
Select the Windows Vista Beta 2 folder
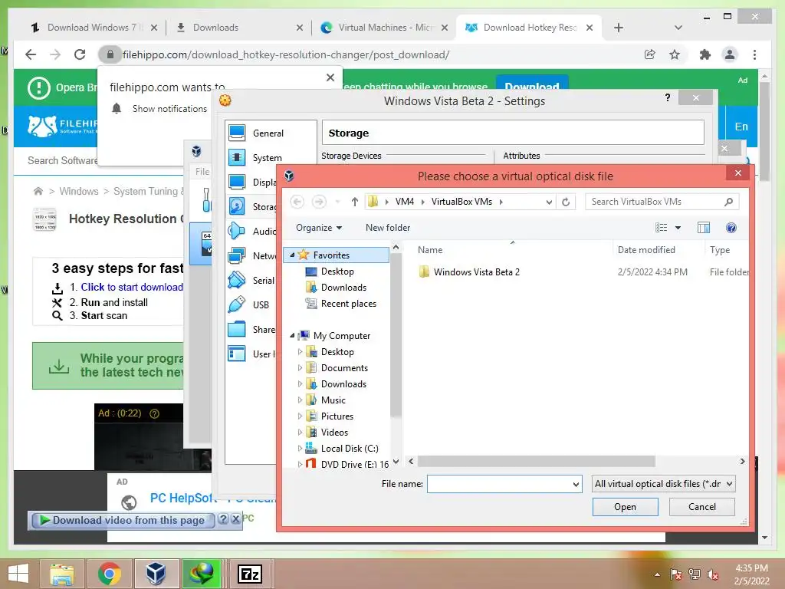point(476,272)
